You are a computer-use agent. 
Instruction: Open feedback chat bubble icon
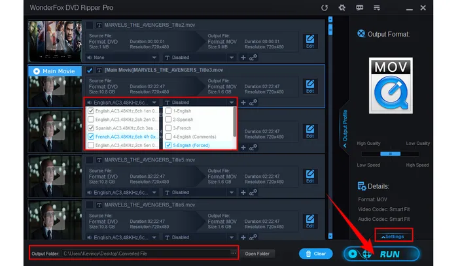(x=360, y=8)
